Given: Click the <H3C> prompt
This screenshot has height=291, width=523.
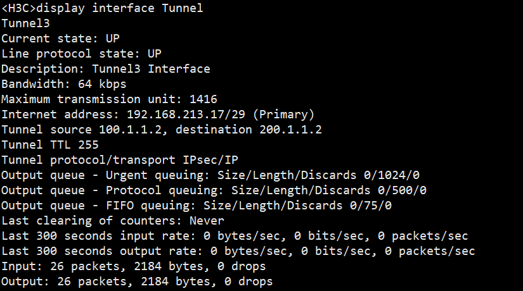Looking at the screenshot, I should (18, 8).
